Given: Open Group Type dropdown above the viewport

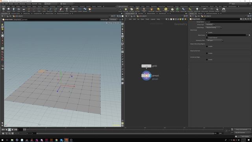Looking at the screenshot, I should pyautogui.click(x=114, y=19).
